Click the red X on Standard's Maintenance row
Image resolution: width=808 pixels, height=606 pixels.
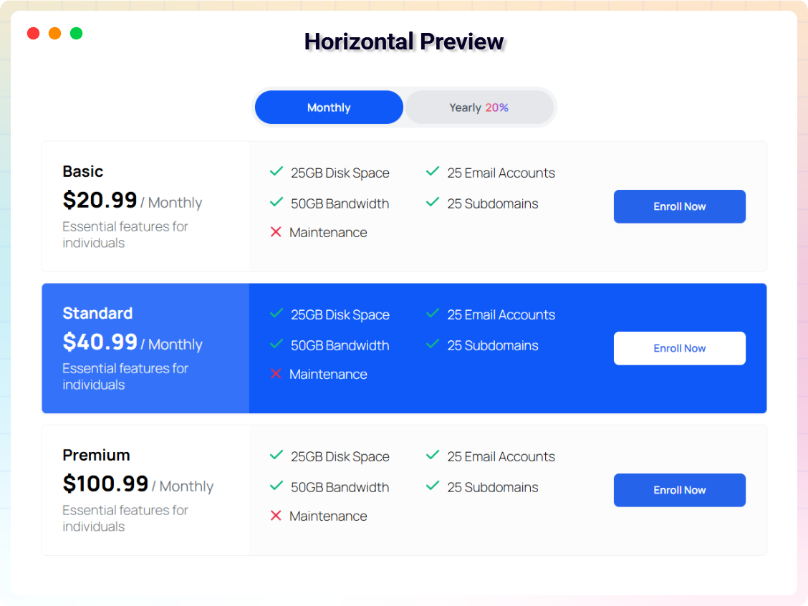click(276, 374)
